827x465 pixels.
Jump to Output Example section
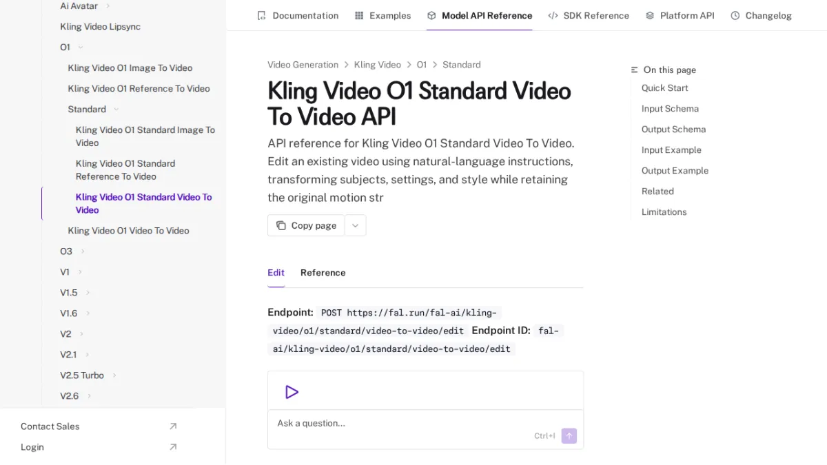click(x=675, y=171)
